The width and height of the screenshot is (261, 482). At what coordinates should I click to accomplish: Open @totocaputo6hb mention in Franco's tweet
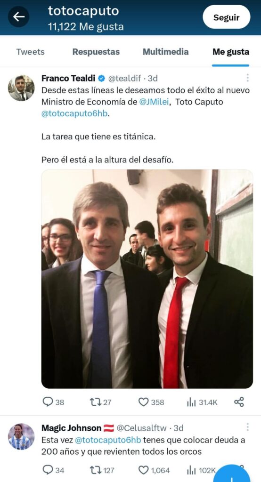coord(74,113)
